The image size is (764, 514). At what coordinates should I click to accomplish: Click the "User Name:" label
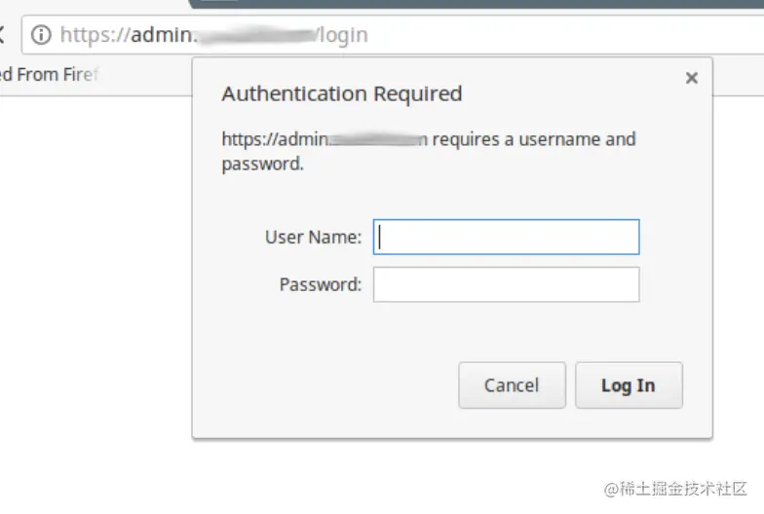tap(313, 237)
